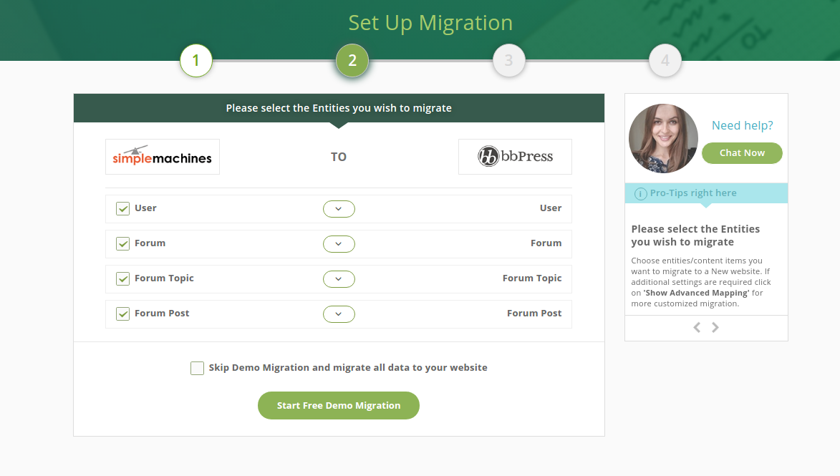Click Skip Demo Migration label text
This screenshot has width=840, height=476.
tap(348, 368)
